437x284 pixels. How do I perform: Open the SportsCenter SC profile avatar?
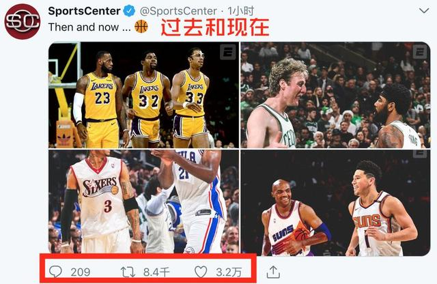pyautogui.click(x=23, y=21)
